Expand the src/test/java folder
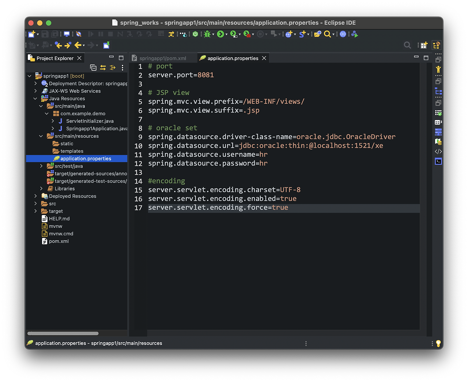This screenshot has height=382, width=468. (x=41, y=166)
